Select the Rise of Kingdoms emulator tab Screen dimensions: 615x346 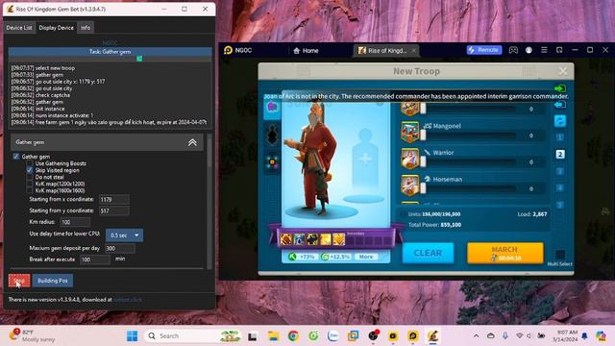click(386, 51)
